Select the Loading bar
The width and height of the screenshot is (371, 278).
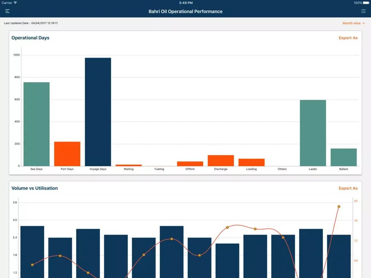[x=251, y=162]
